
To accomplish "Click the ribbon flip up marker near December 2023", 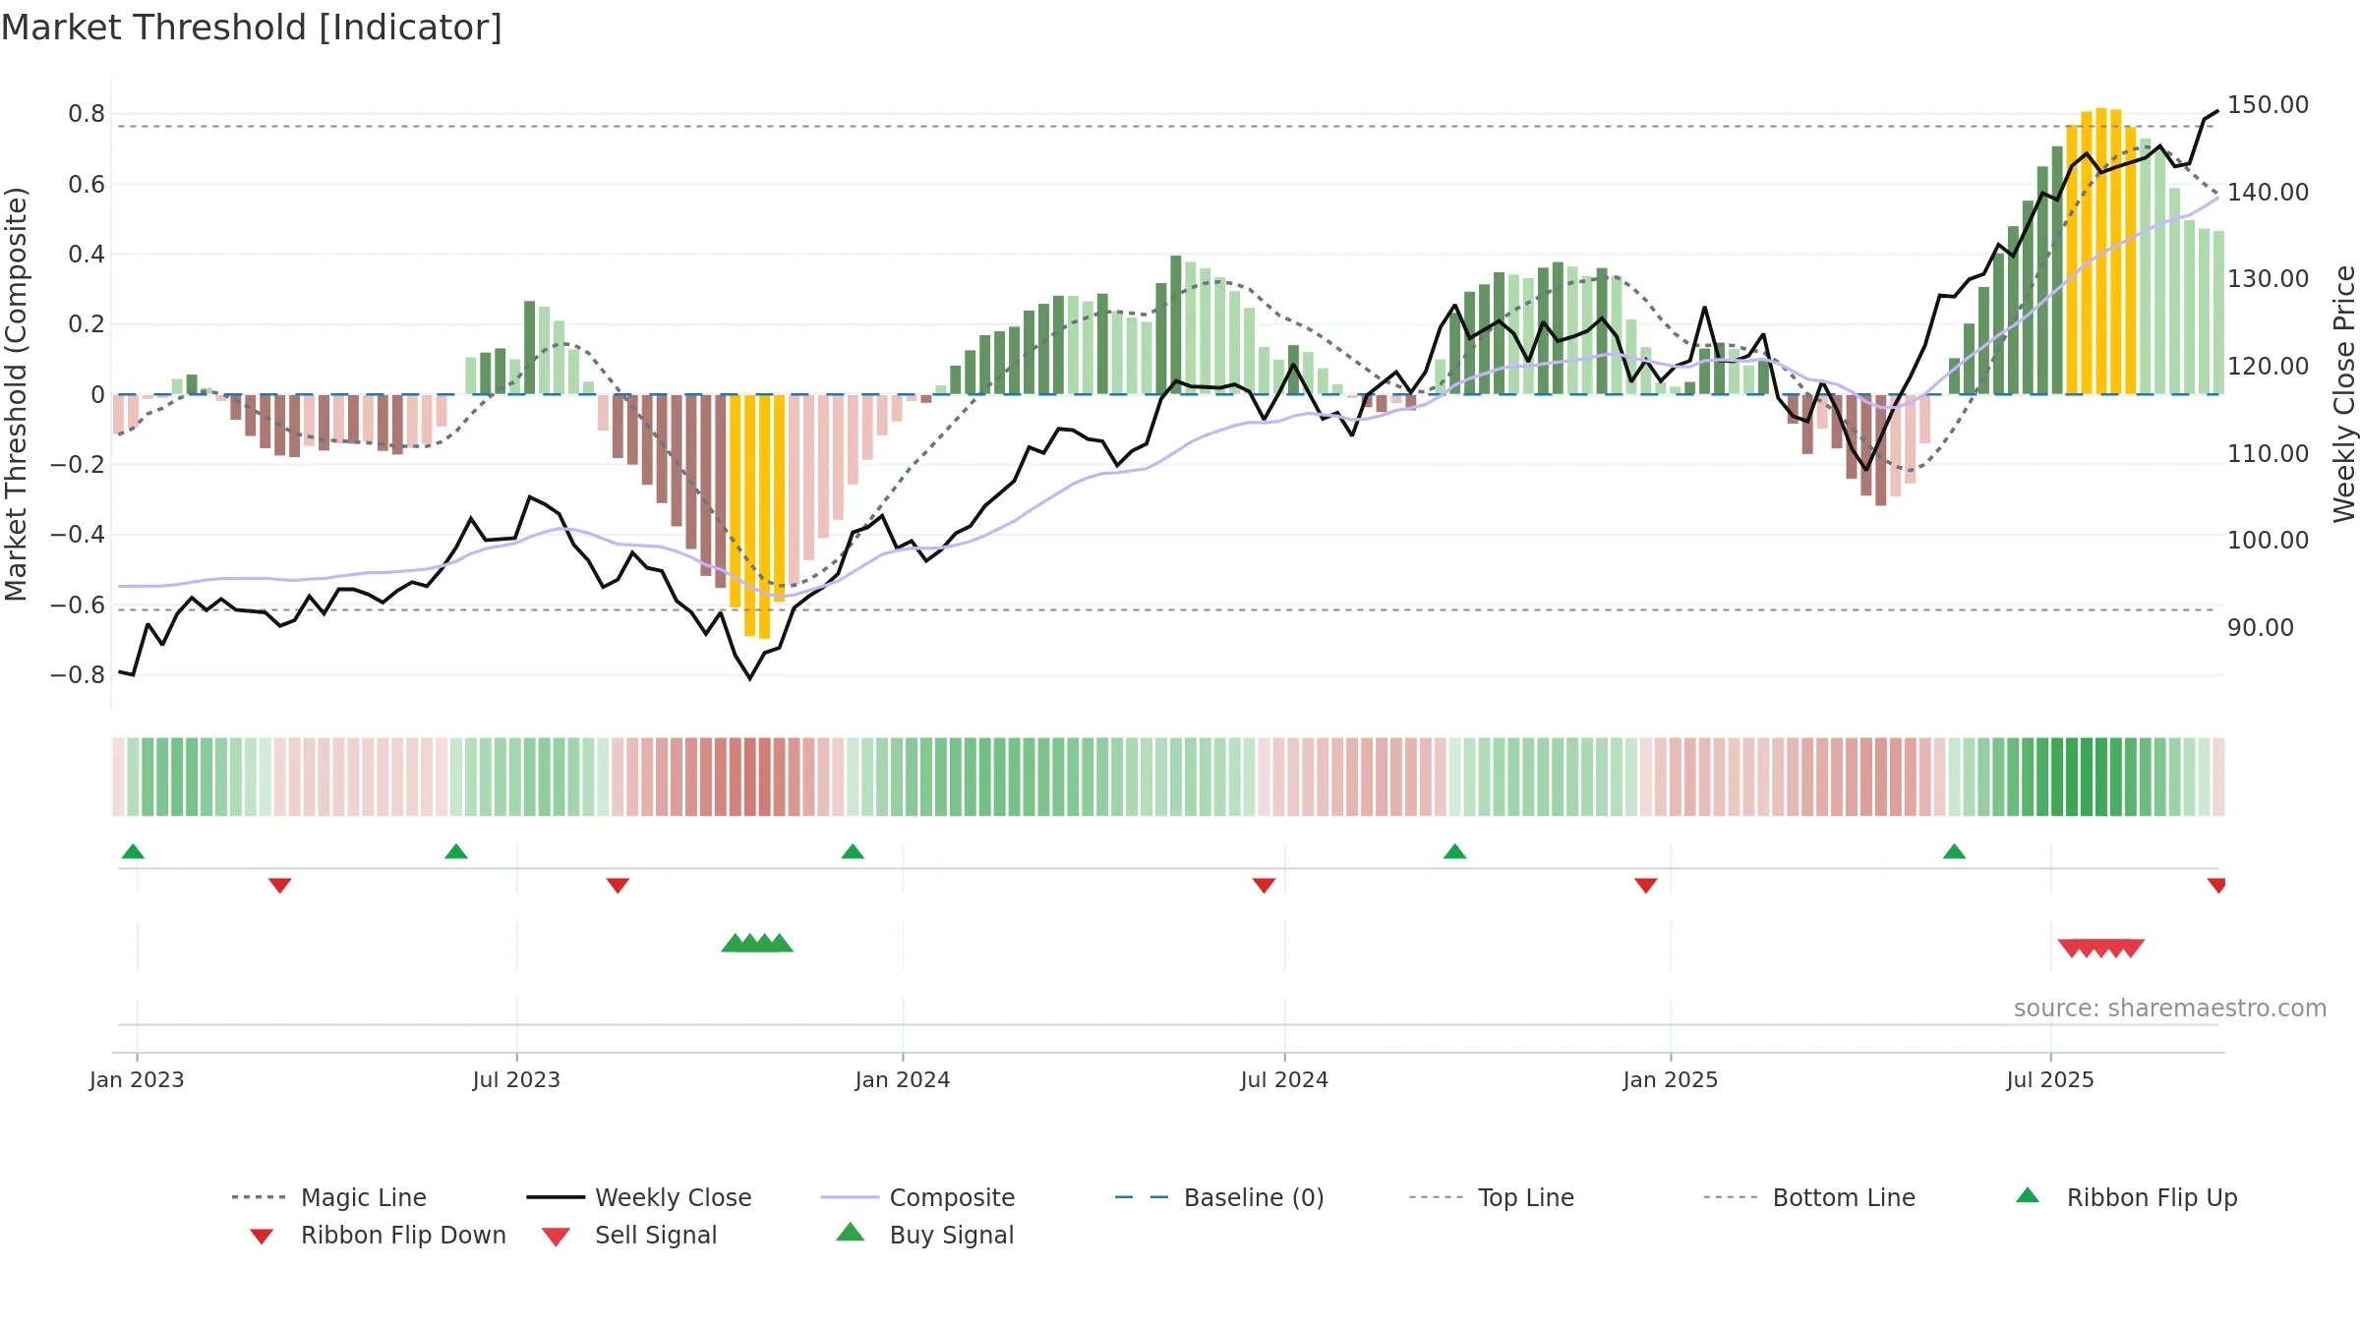I will [853, 851].
